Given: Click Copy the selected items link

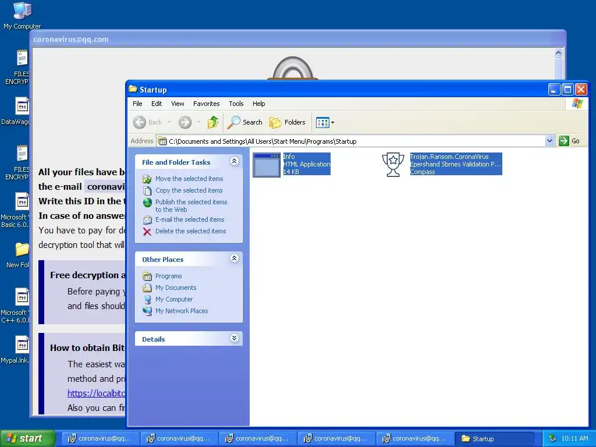Looking at the screenshot, I should (x=189, y=190).
